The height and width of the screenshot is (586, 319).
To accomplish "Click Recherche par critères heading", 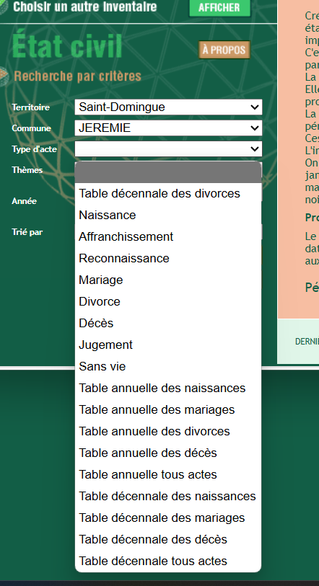I will click(x=77, y=76).
